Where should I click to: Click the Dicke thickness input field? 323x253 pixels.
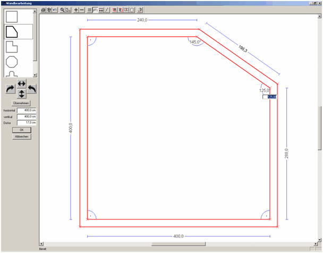[27, 123]
